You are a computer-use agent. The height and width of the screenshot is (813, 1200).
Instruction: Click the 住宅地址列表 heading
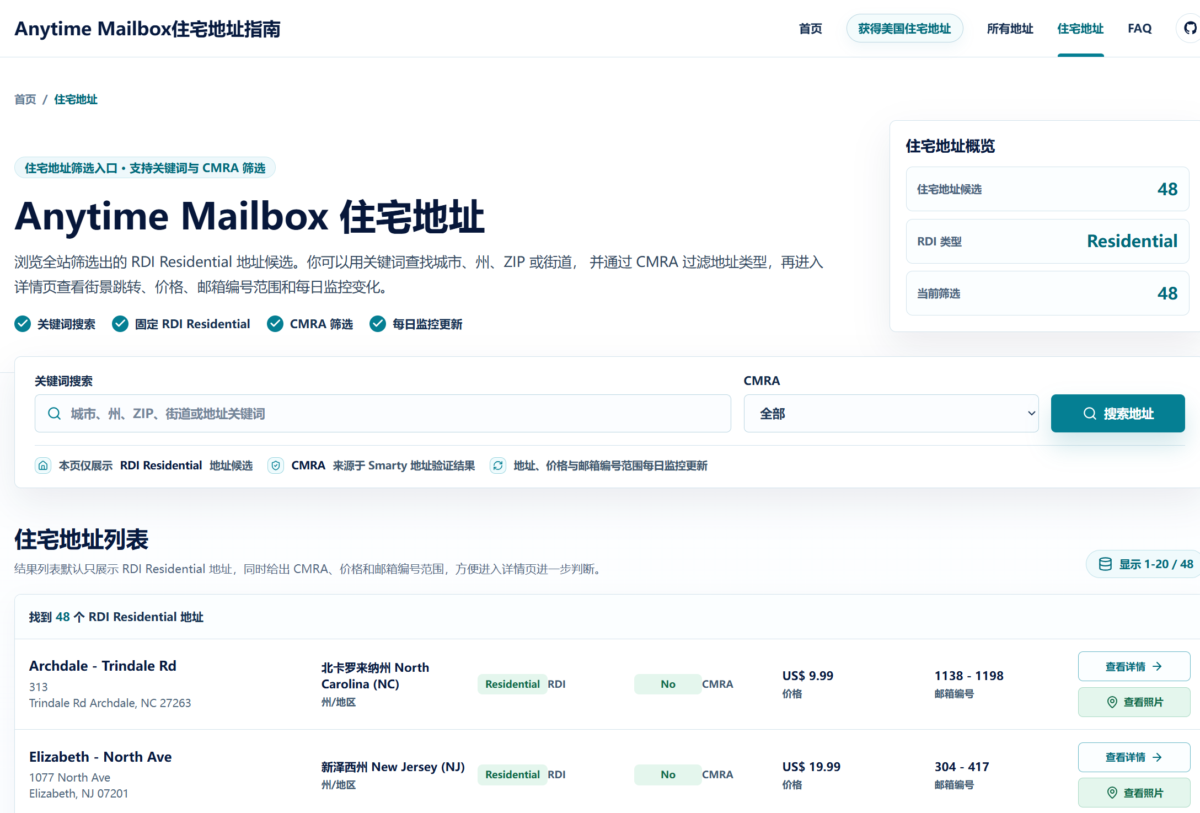82,539
